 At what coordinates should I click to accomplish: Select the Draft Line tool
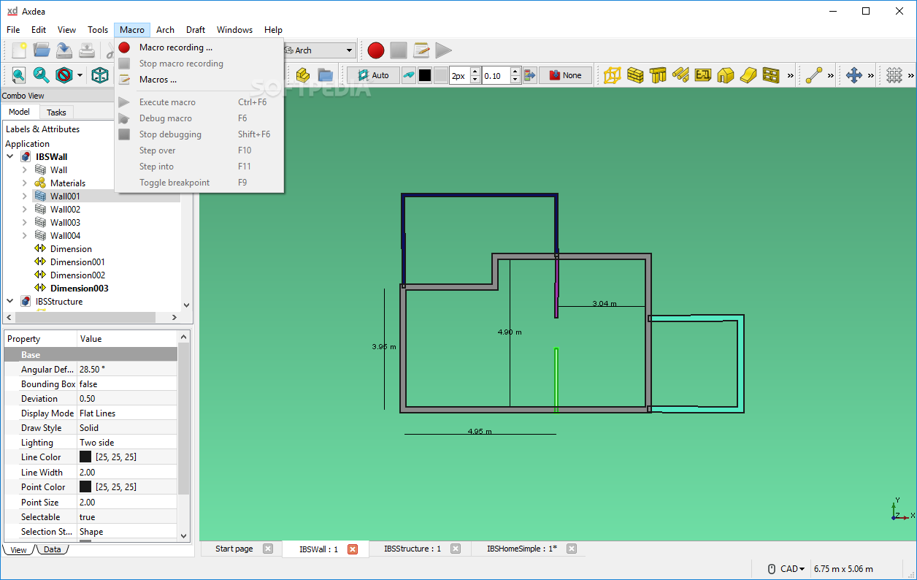coord(814,75)
